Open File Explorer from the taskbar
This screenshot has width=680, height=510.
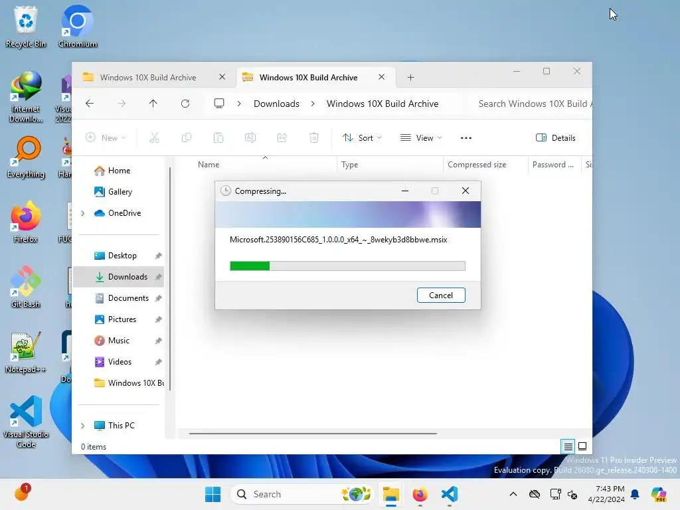(x=390, y=494)
